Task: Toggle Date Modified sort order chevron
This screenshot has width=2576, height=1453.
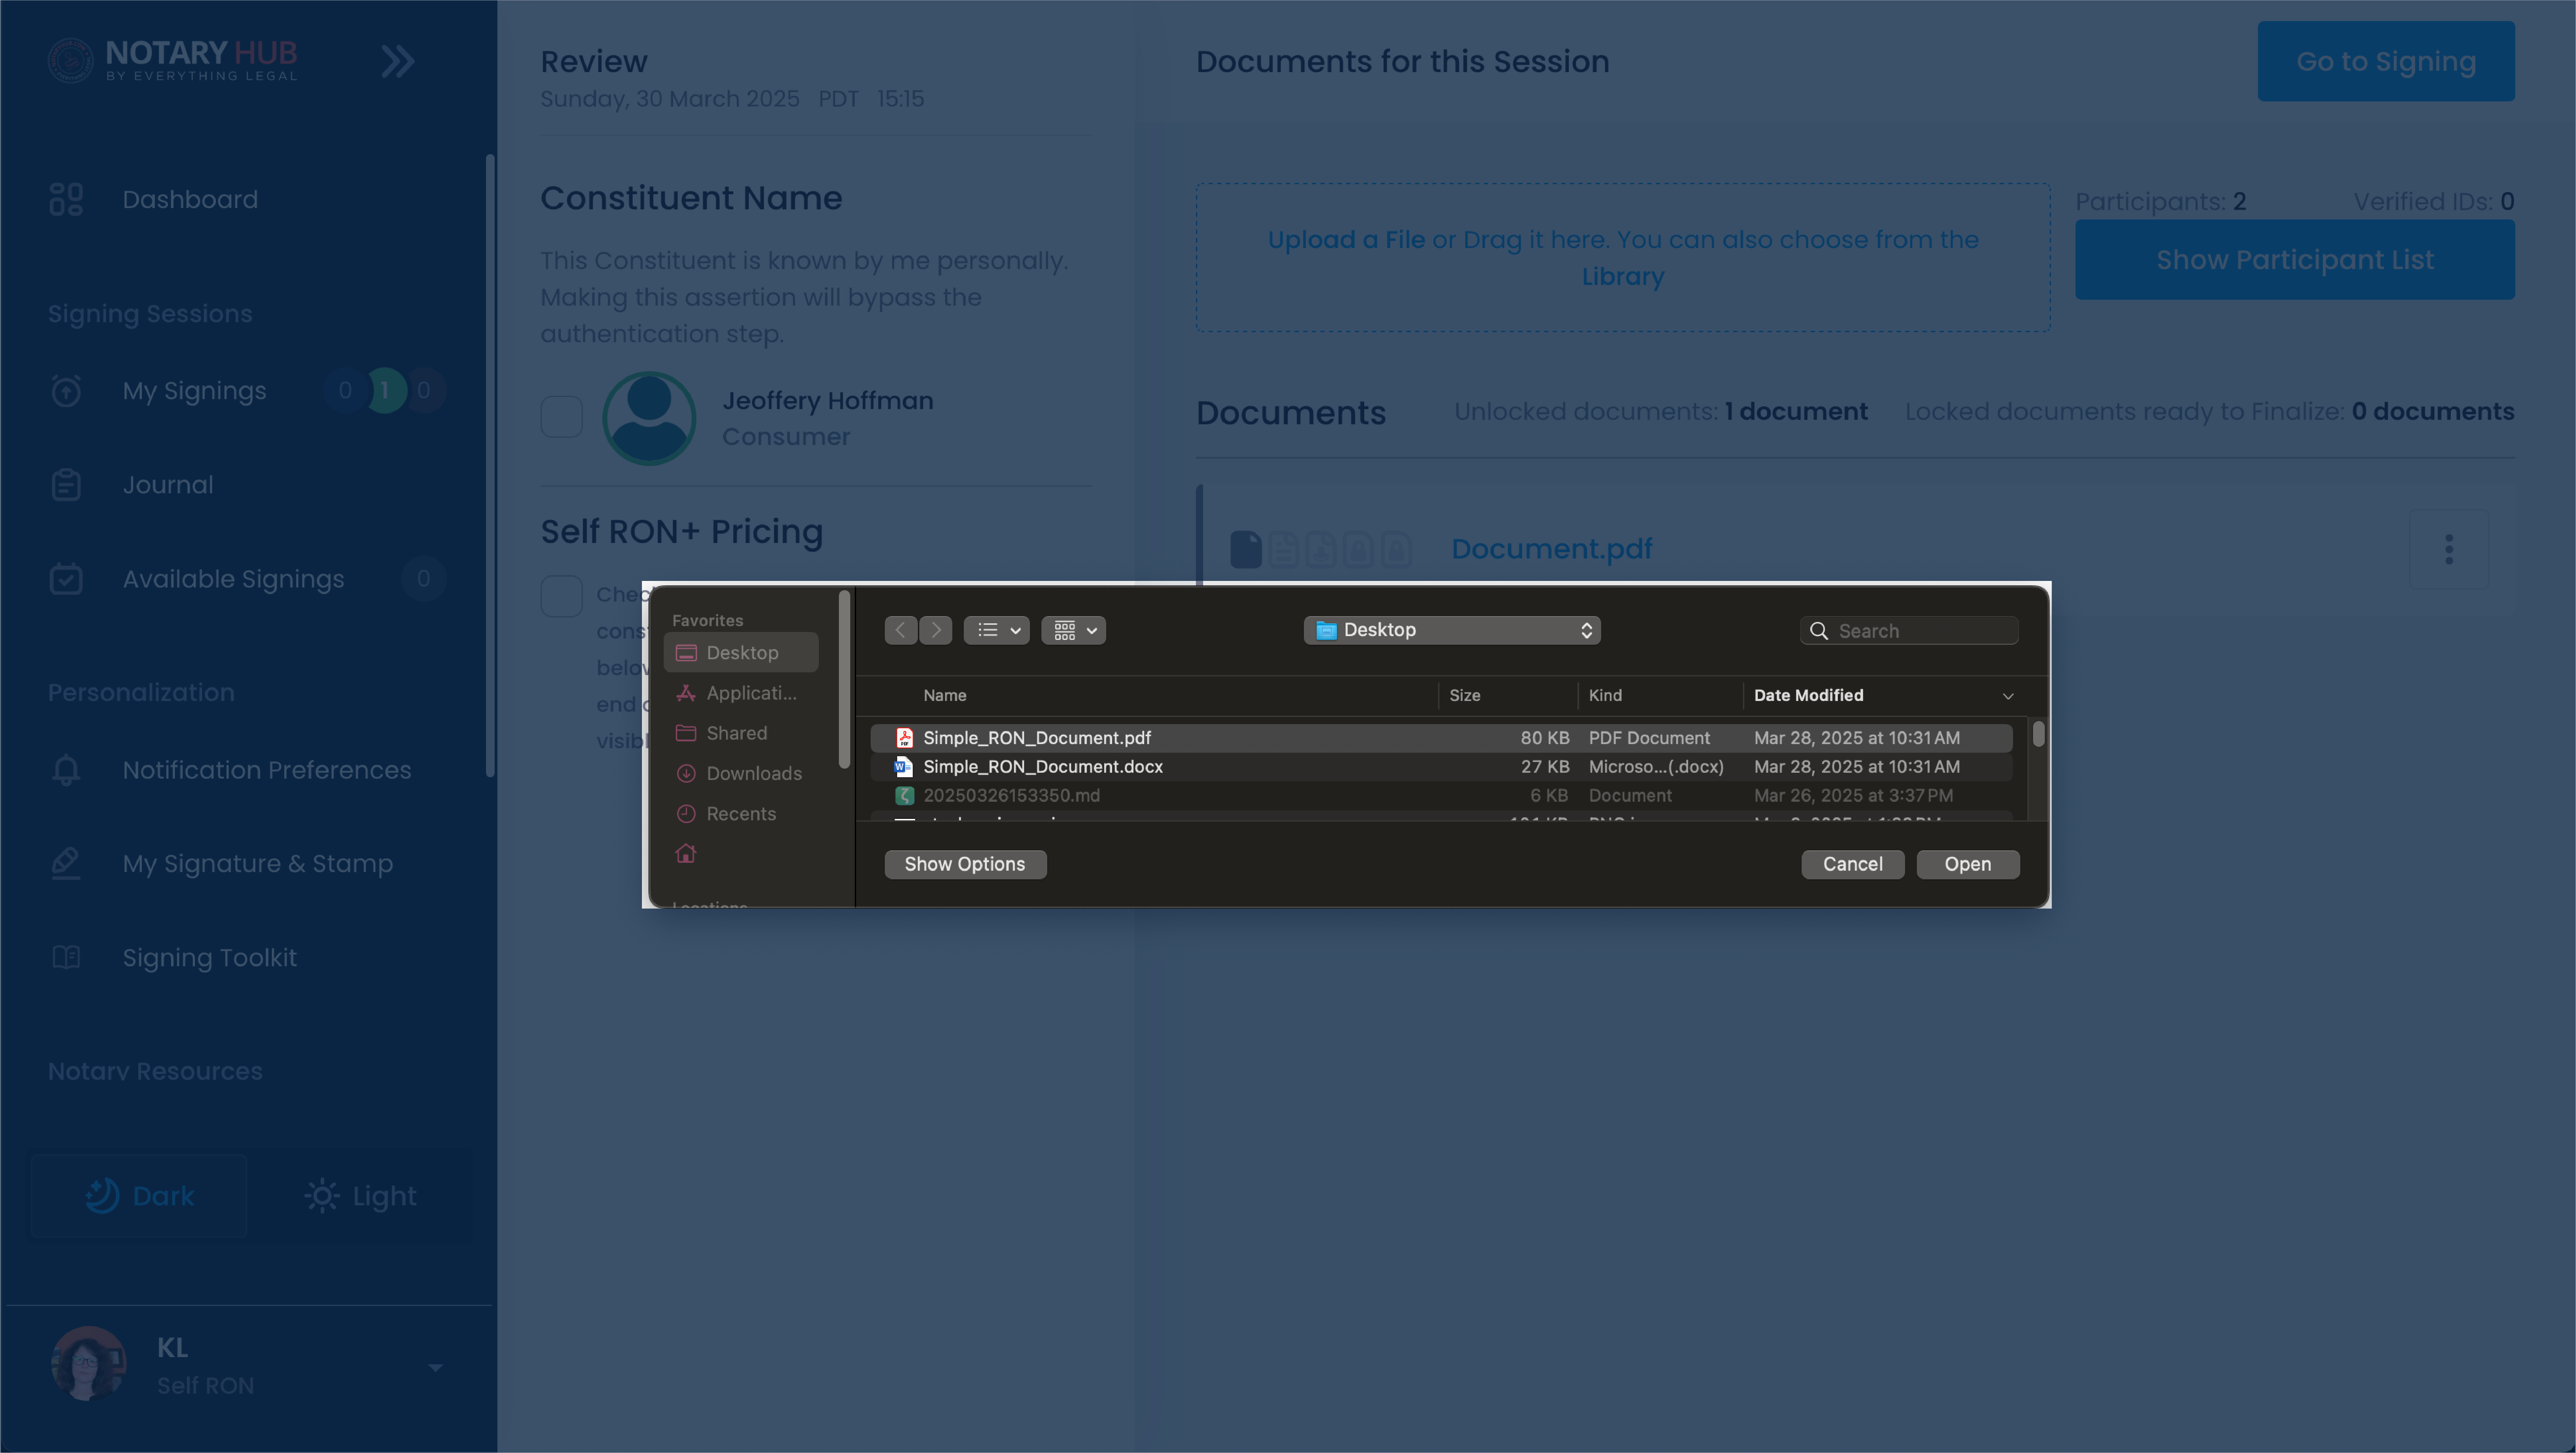Action: (2008, 696)
